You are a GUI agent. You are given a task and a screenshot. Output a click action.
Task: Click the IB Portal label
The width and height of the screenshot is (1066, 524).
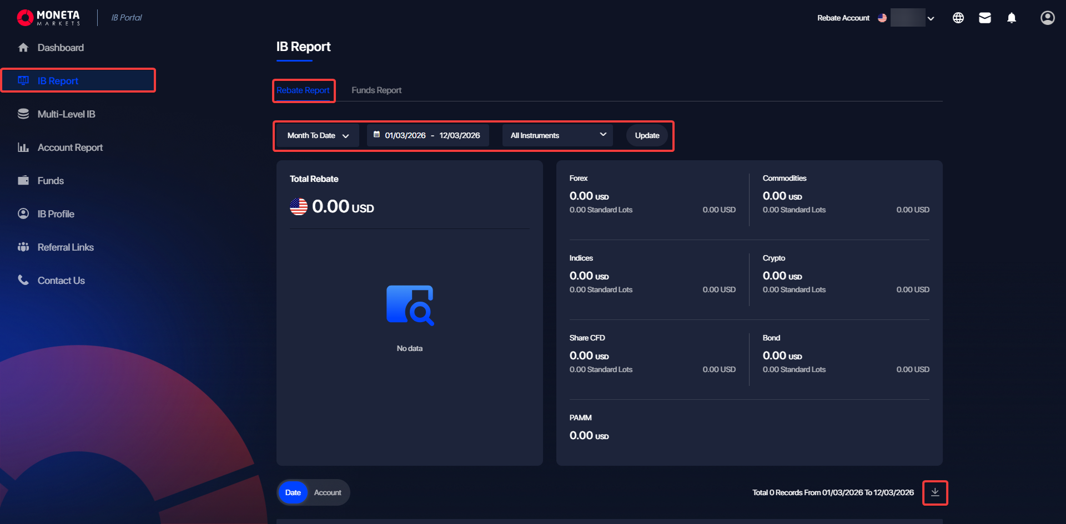[x=127, y=18]
